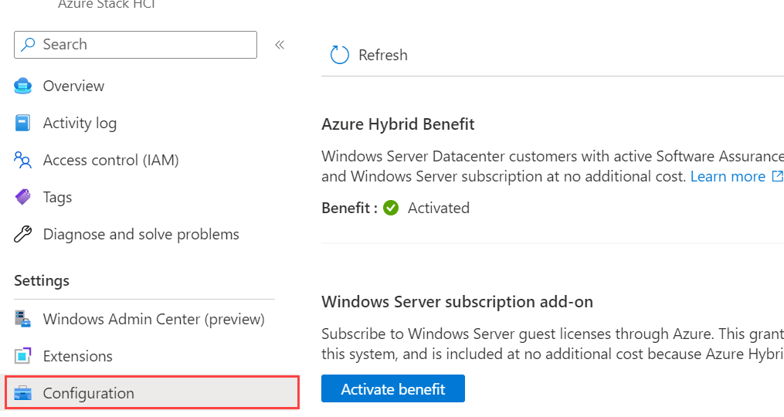The height and width of the screenshot is (417, 784).
Task: Select Extensions under Settings
Action: pyautogui.click(x=77, y=356)
